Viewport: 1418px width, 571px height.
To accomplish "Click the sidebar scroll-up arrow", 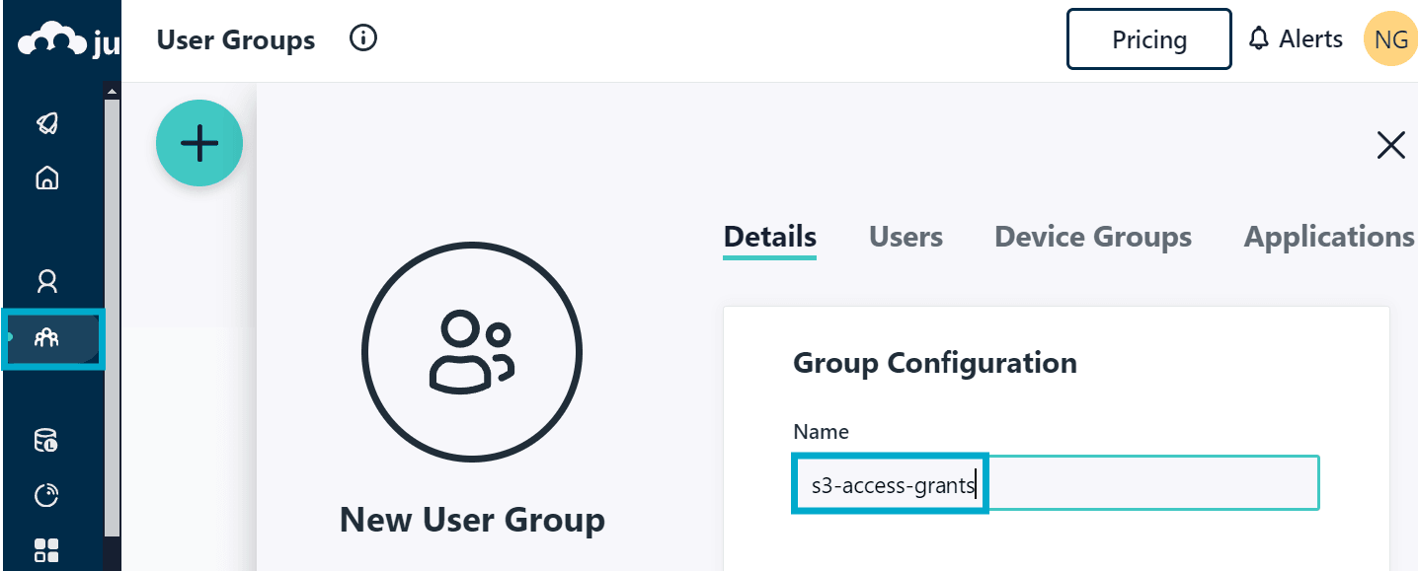I will 112,92.
